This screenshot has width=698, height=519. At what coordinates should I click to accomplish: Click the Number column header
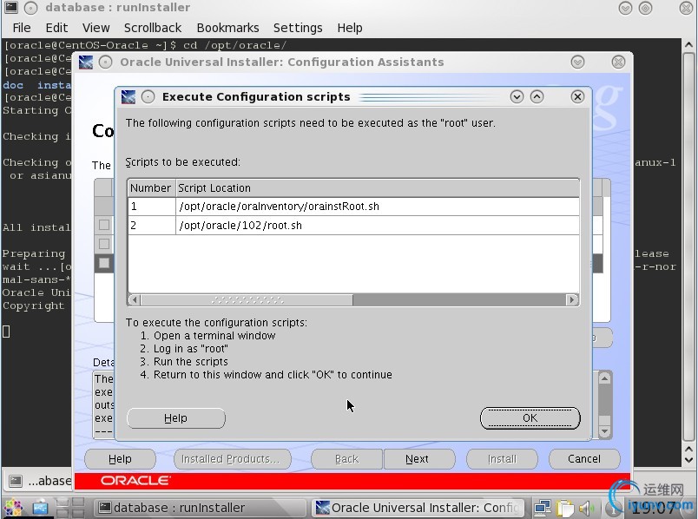point(151,187)
